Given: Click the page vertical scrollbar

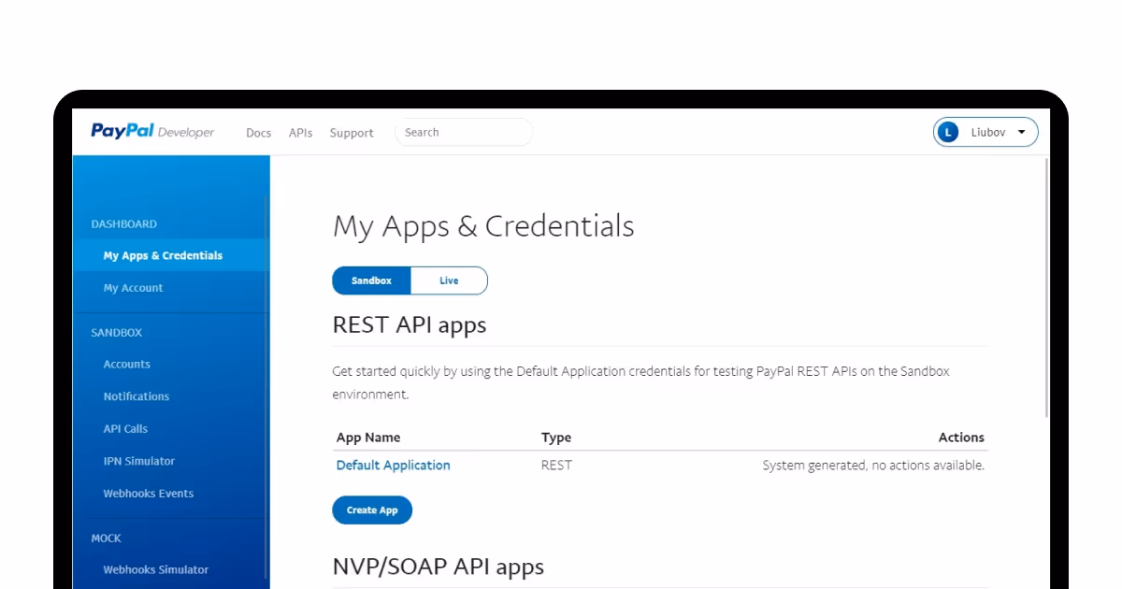Looking at the screenshot, I should (1046, 287).
